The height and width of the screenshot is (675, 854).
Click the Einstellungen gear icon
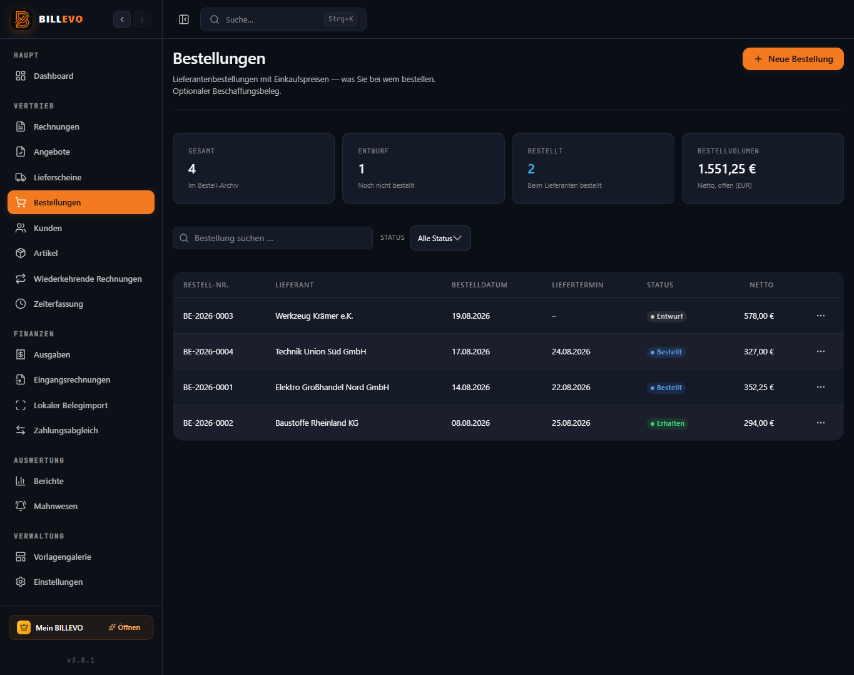tap(21, 582)
